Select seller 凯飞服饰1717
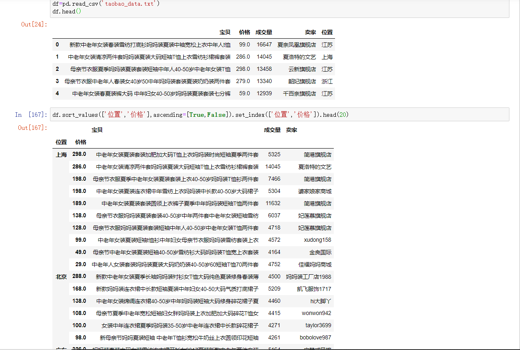 pos(314,289)
